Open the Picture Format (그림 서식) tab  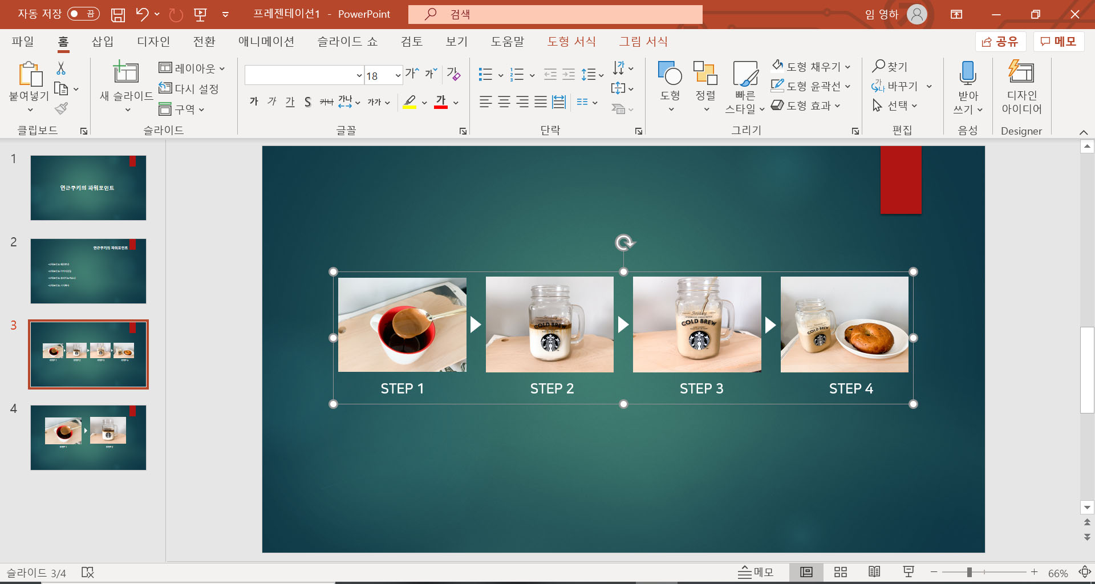643,42
